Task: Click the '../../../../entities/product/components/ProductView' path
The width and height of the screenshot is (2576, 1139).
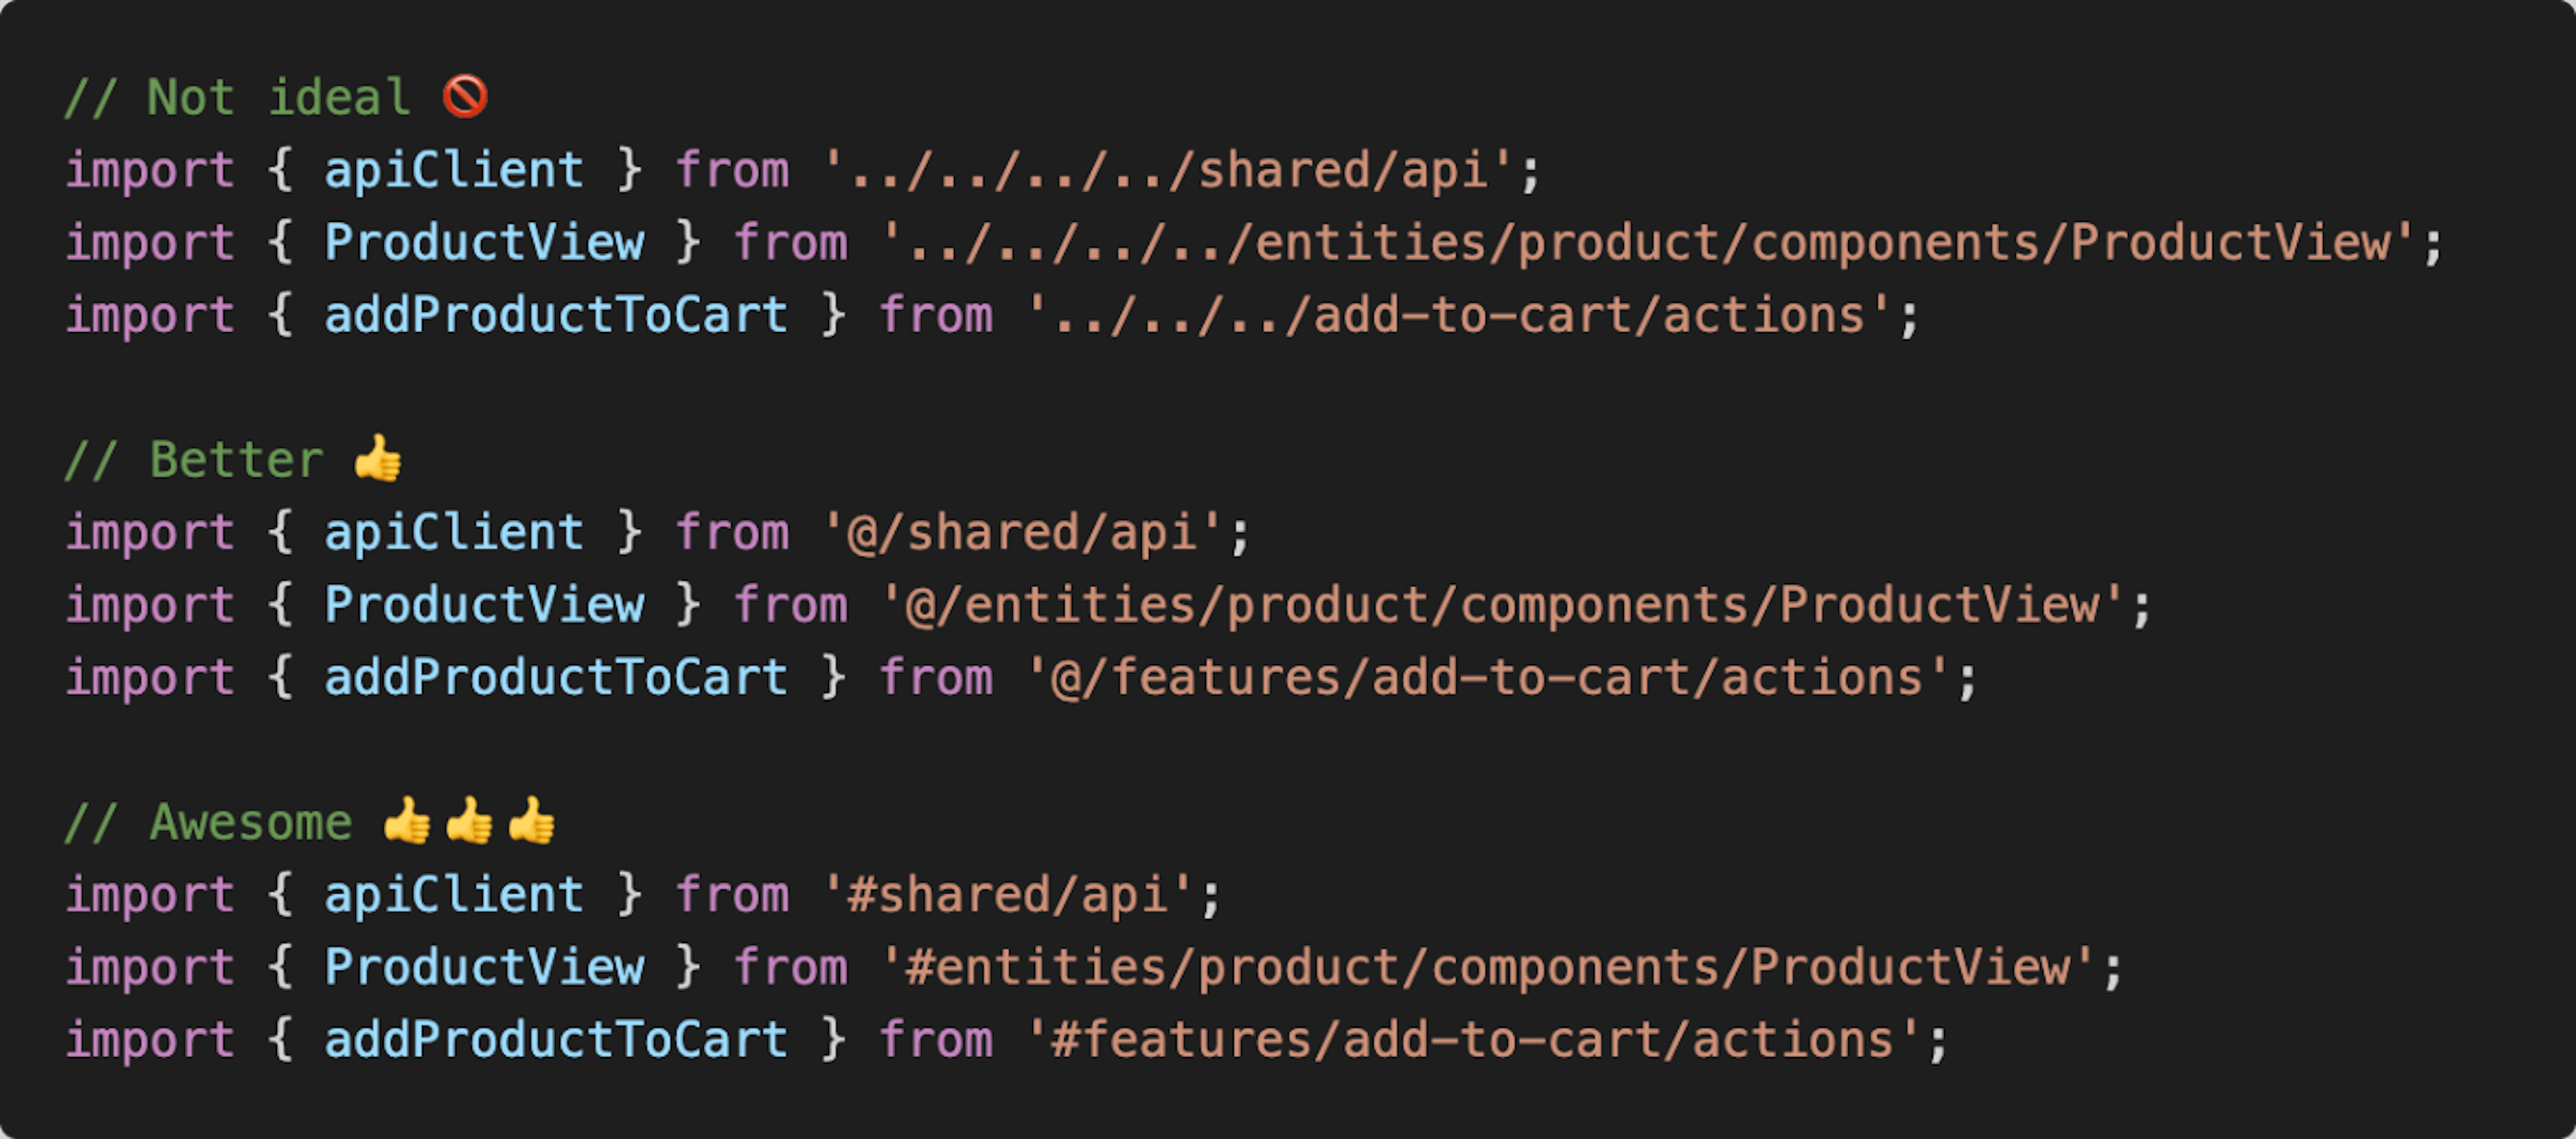Action: point(1647,243)
